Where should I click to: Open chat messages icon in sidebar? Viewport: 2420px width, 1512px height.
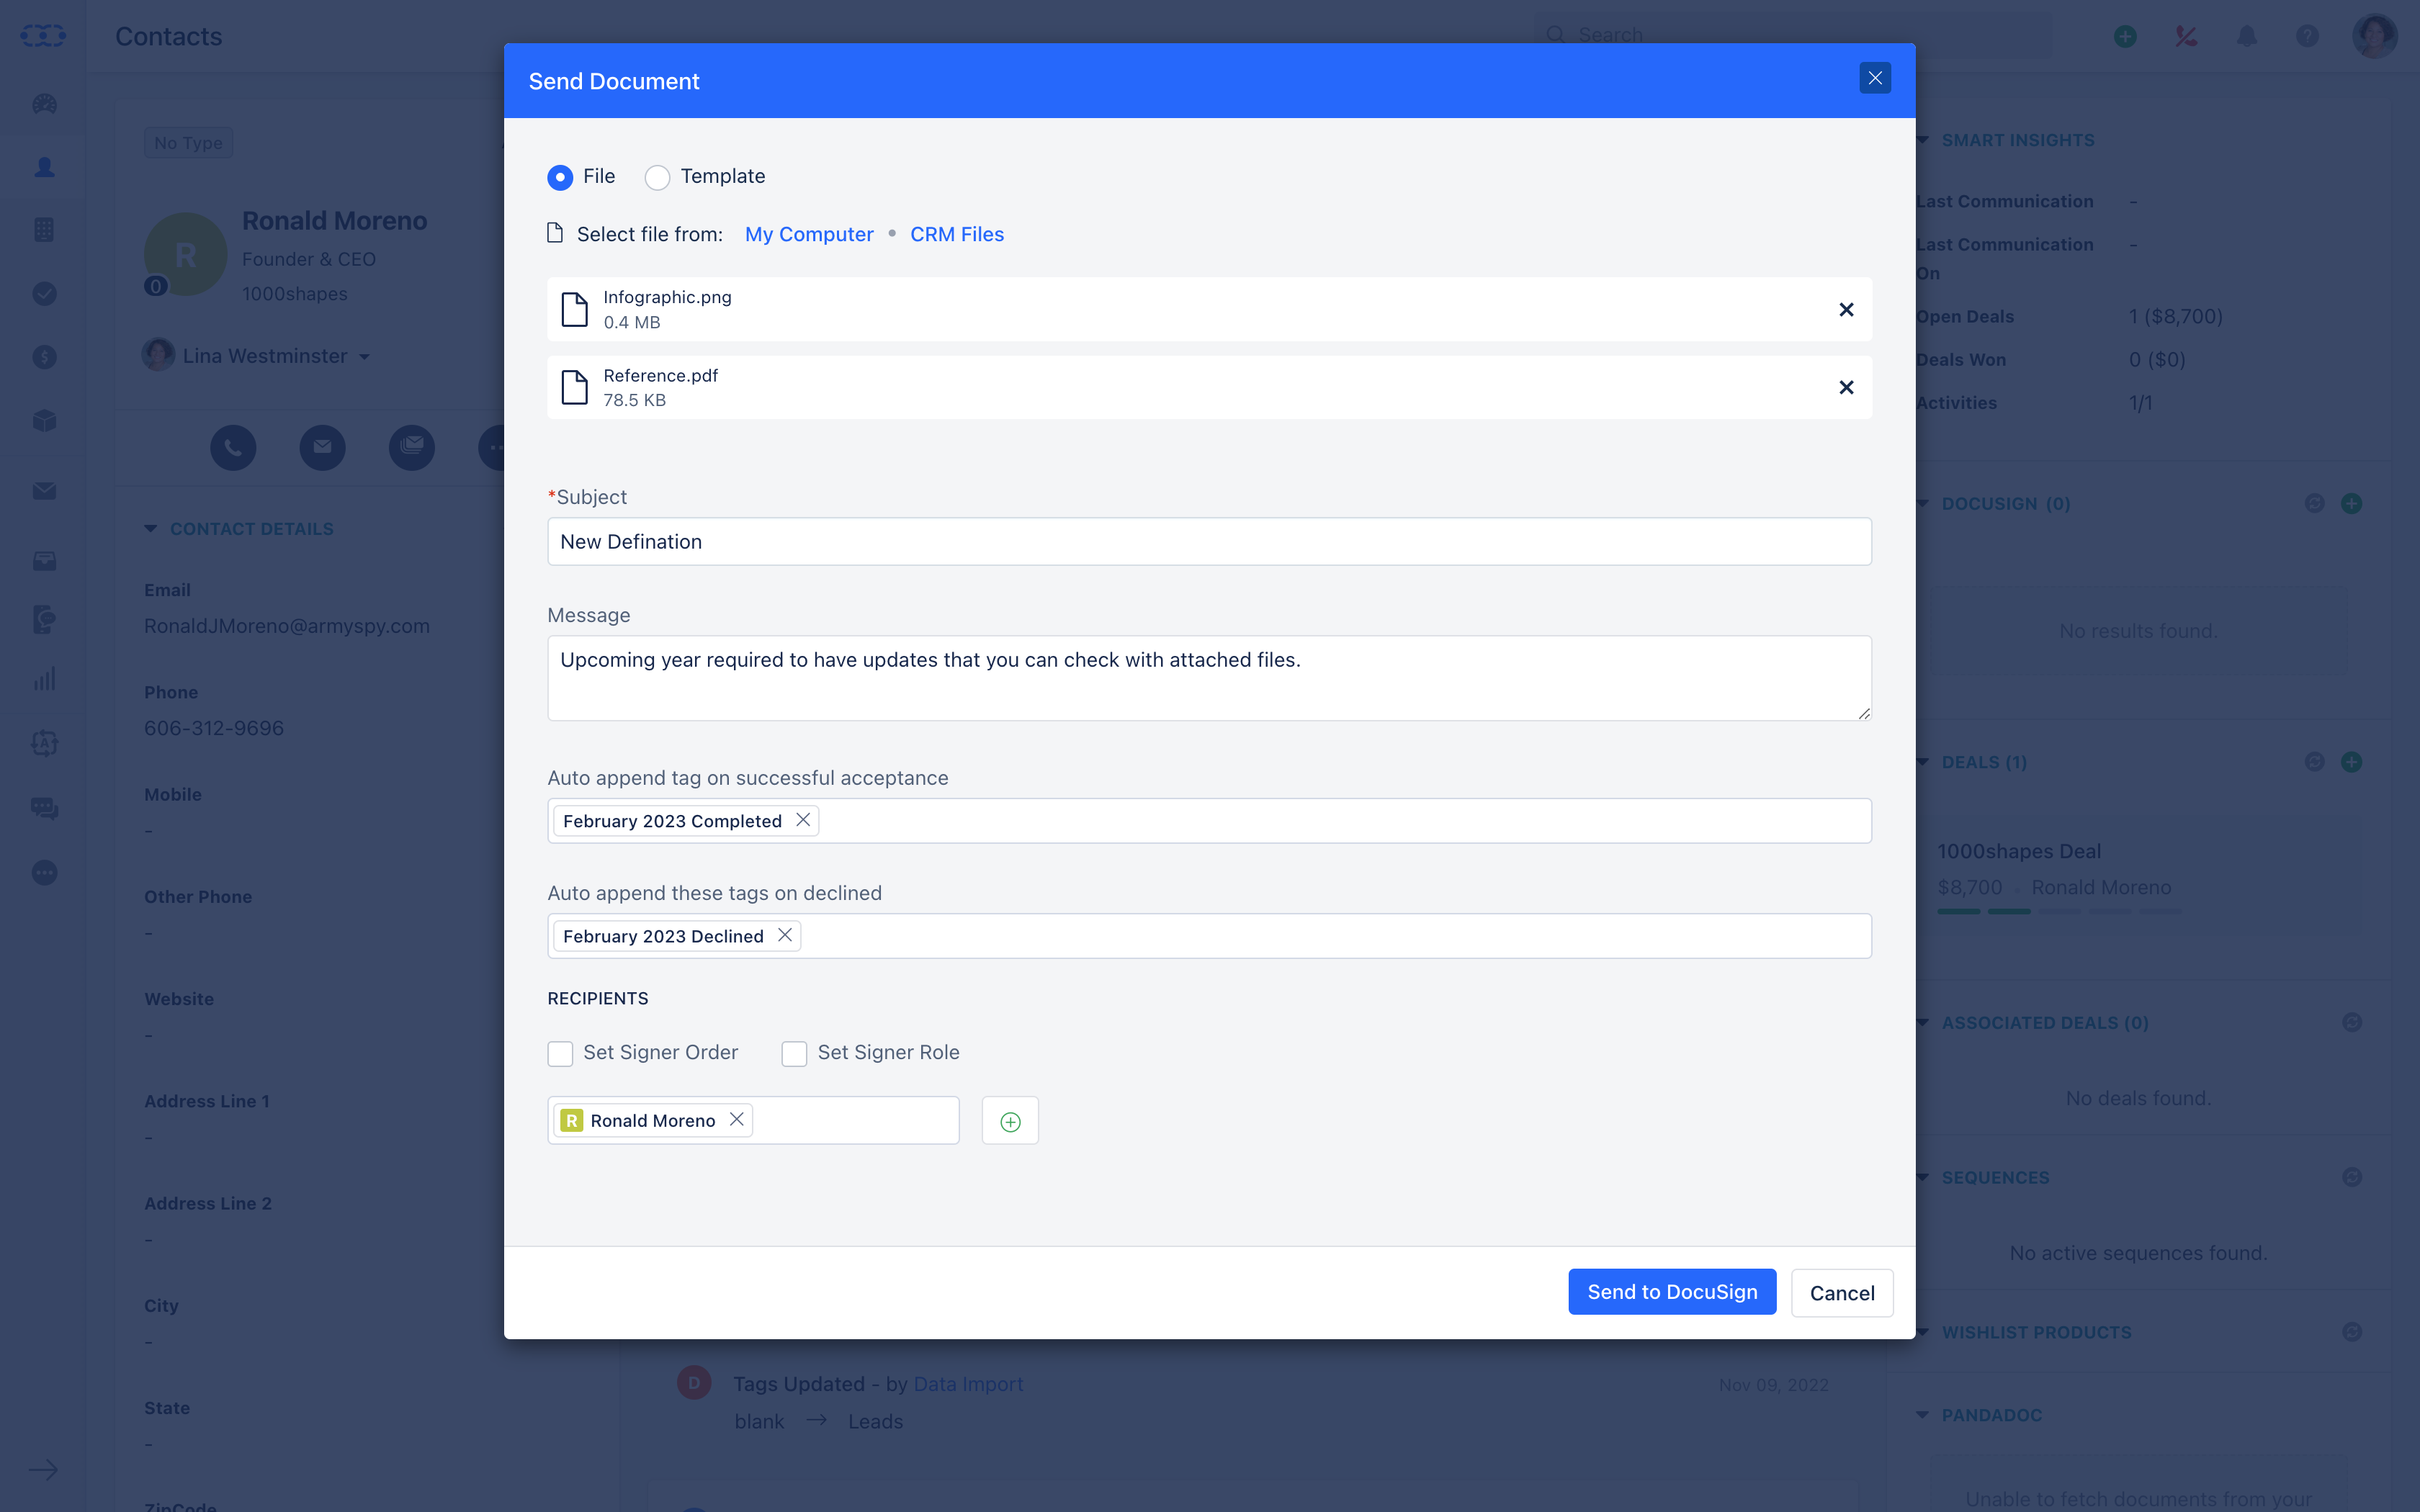[44, 808]
